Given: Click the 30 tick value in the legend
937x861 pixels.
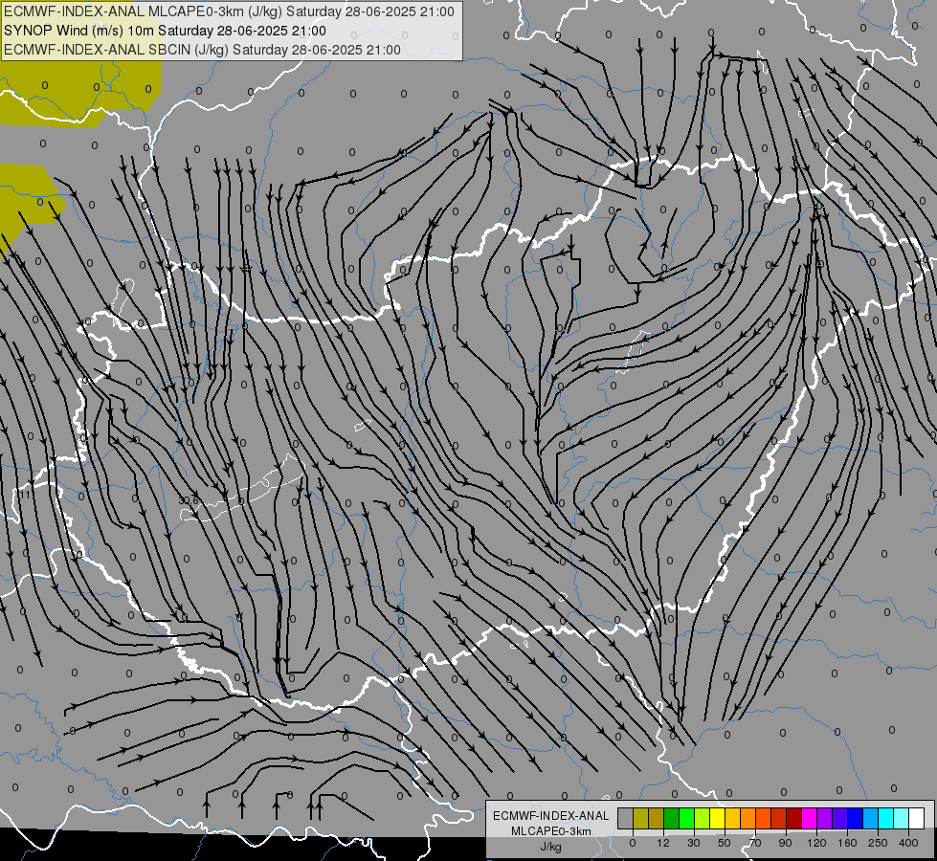Looking at the screenshot, I should click(694, 843).
